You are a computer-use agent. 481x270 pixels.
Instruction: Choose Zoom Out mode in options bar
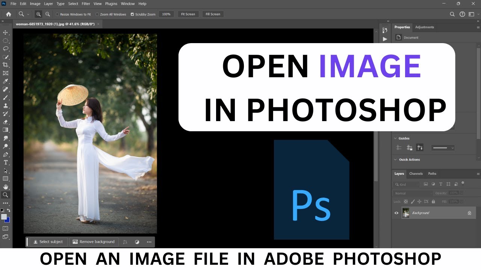click(x=48, y=14)
